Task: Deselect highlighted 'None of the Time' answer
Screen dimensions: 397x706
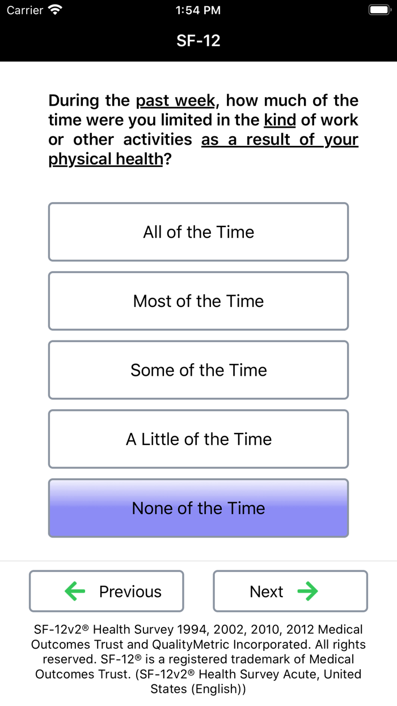Action: pos(198,508)
